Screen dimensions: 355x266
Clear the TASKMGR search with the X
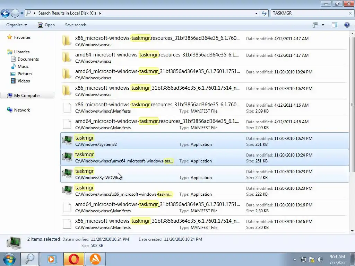coord(350,14)
